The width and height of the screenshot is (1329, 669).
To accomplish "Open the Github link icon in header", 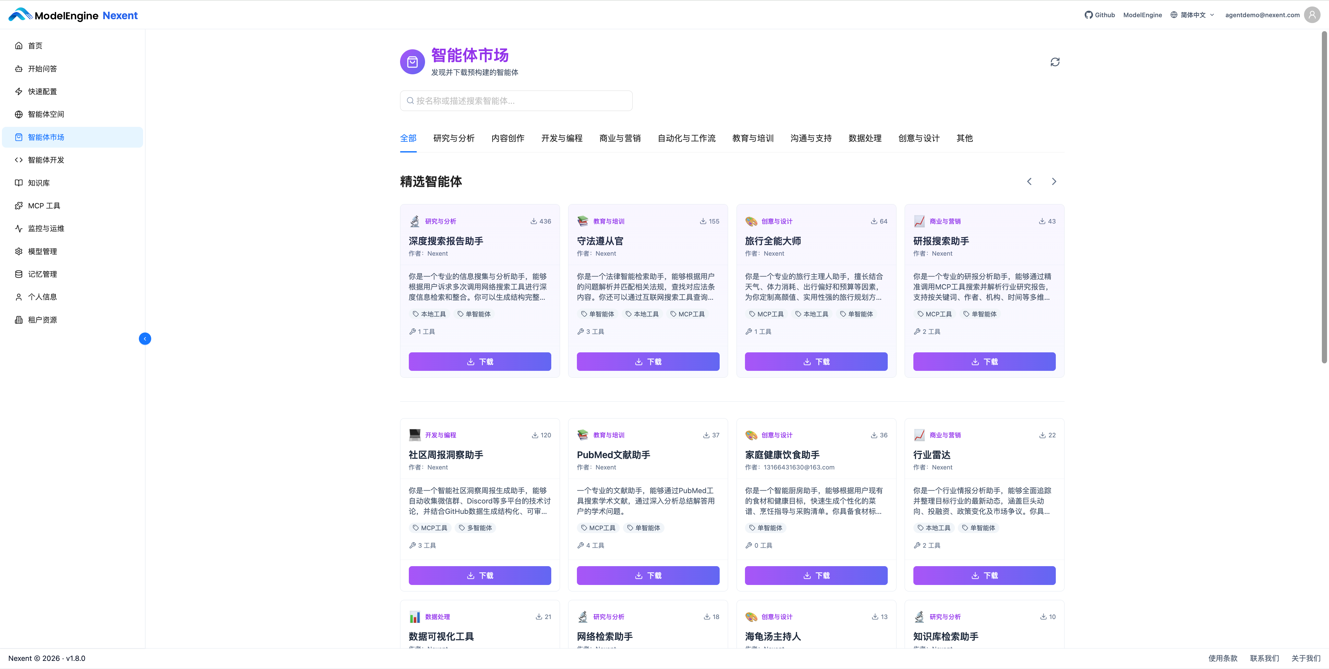I will pos(1089,15).
